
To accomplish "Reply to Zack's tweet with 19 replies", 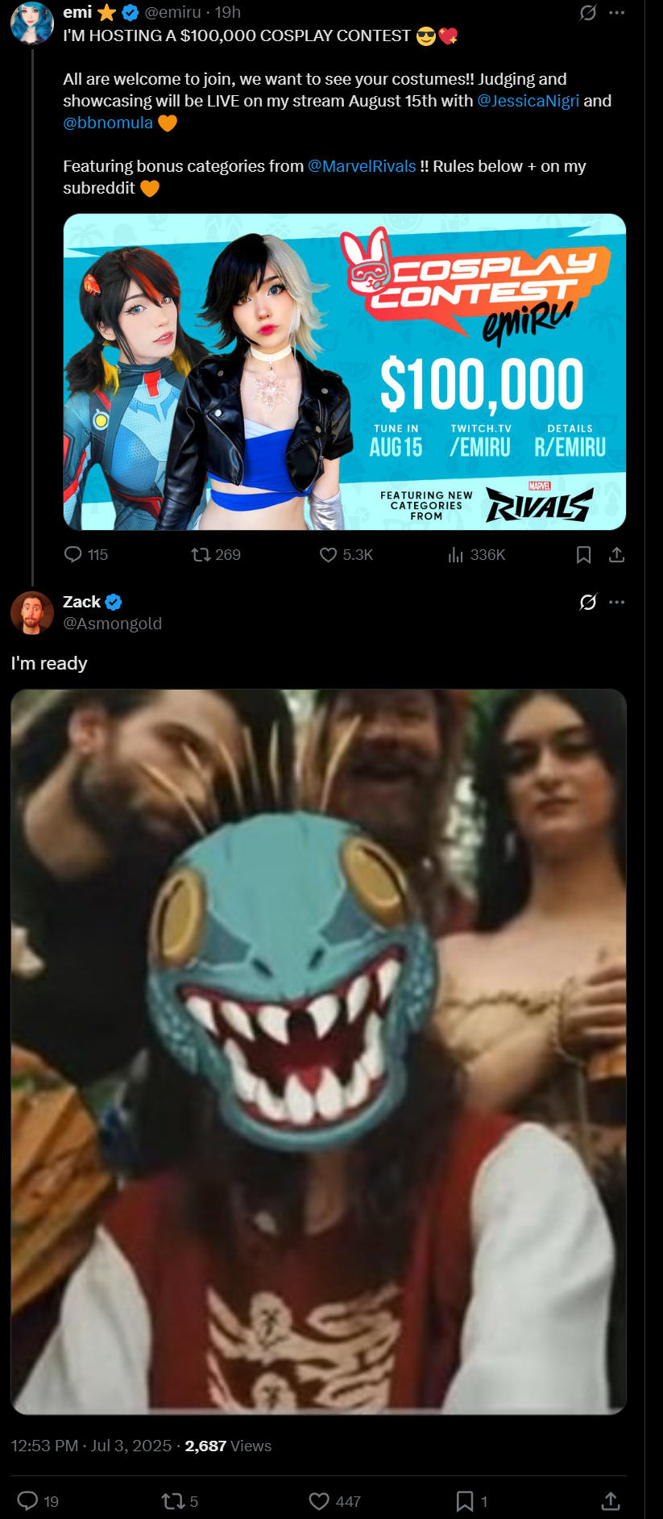I will (x=28, y=1500).
